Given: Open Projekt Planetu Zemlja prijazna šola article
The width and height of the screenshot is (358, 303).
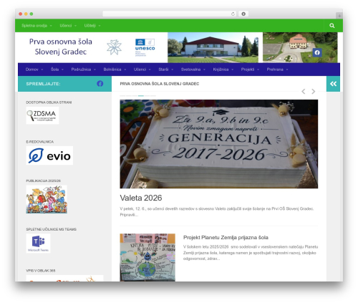Looking at the screenshot, I should pos(226,238).
